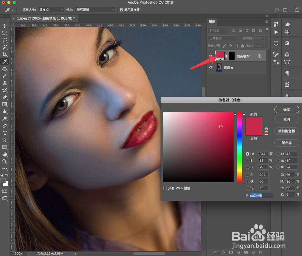302x256 pixels.
Task: Click inside the color saturation field
Action: [x=198, y=147]
